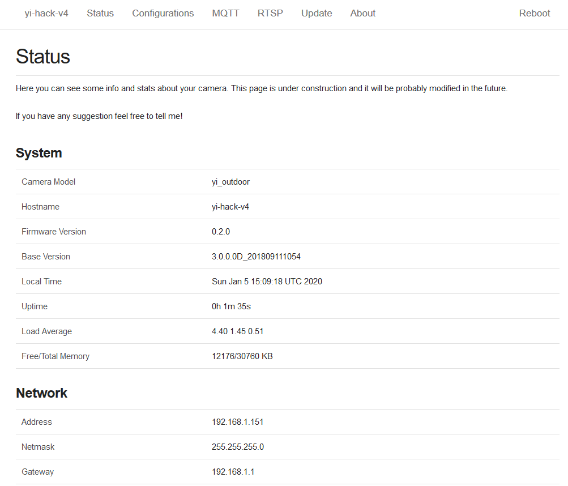
Task: Open the About page
Action: click(362, 14)
